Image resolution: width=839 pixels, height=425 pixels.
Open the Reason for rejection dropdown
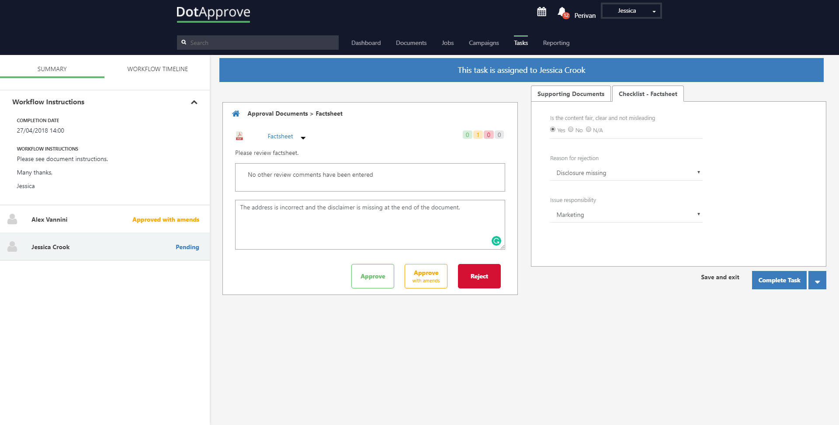[x=626, y=173]
